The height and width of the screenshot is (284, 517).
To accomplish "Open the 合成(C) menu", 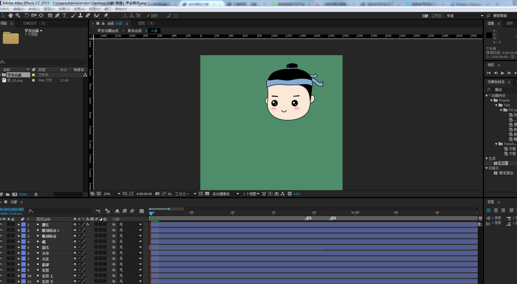I will [x=34, y=9].
